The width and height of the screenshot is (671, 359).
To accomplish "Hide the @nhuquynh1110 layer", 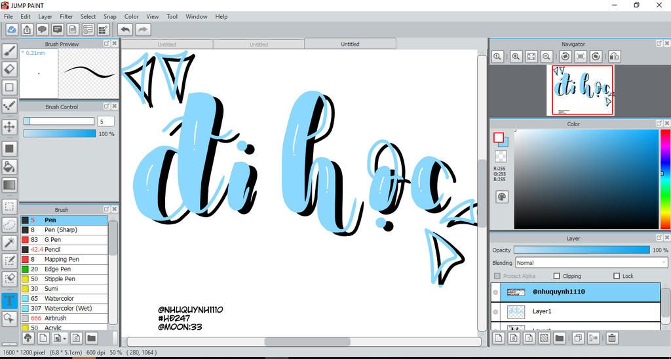I will [x=495, y=292].
